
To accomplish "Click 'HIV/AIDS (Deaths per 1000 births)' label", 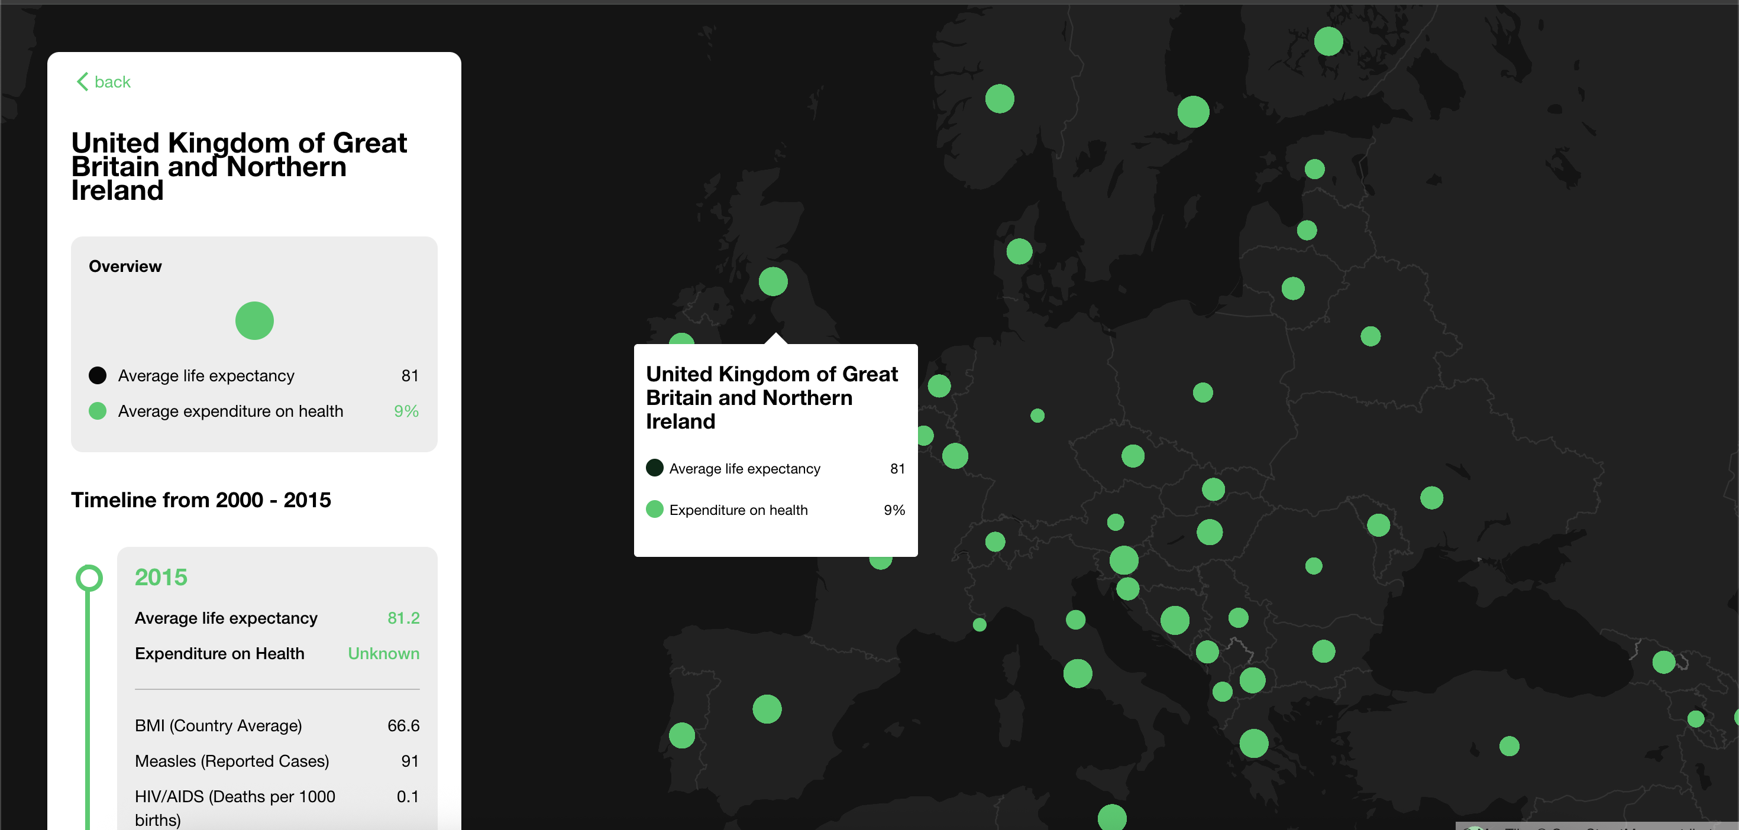I will [235, 808].
